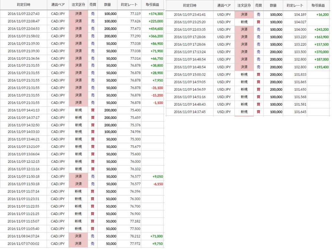The image size is (332, 249).
Task: Click the rate 101.865
Action: [x=300, y=82]
